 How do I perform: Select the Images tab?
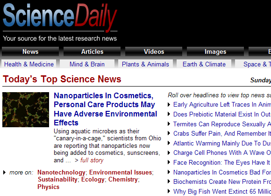coord(215,51)
